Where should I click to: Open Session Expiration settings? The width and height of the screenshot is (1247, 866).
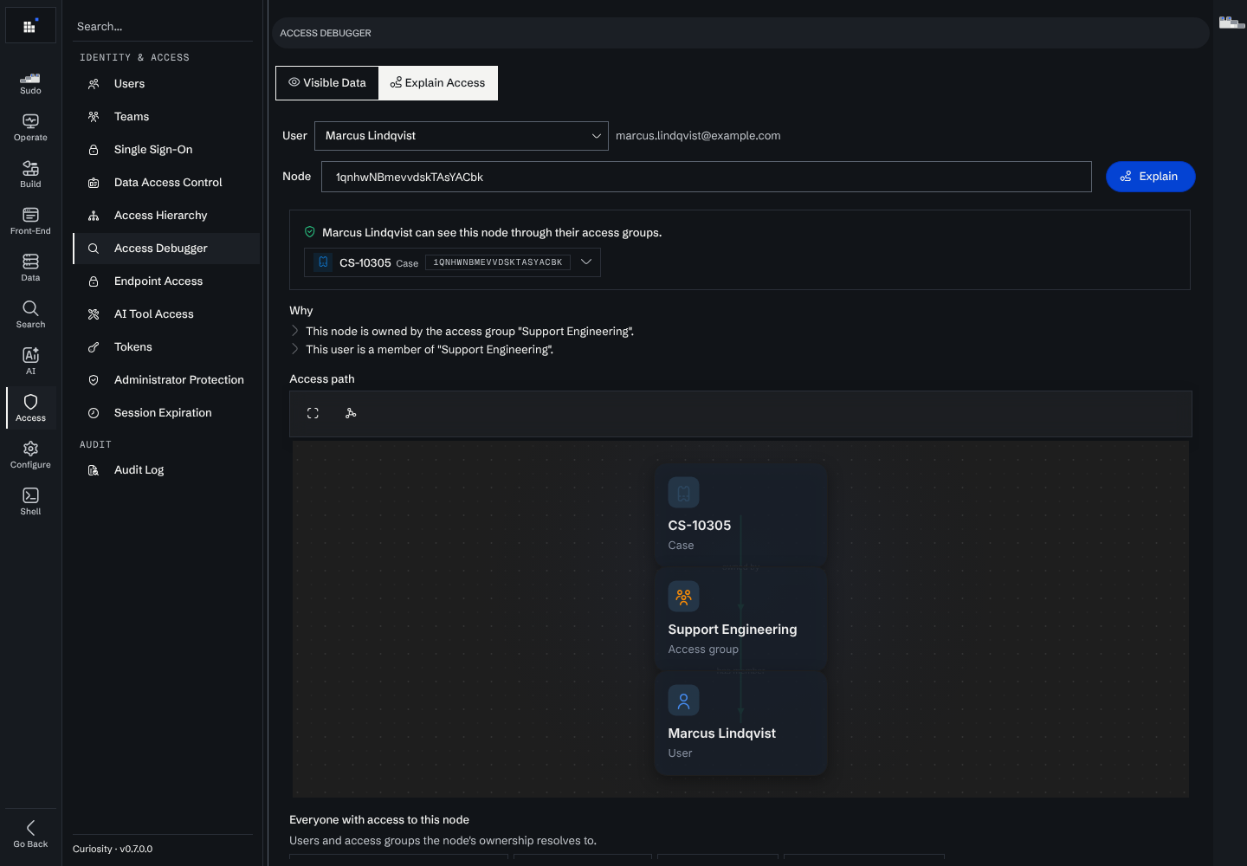pos(166,413)
